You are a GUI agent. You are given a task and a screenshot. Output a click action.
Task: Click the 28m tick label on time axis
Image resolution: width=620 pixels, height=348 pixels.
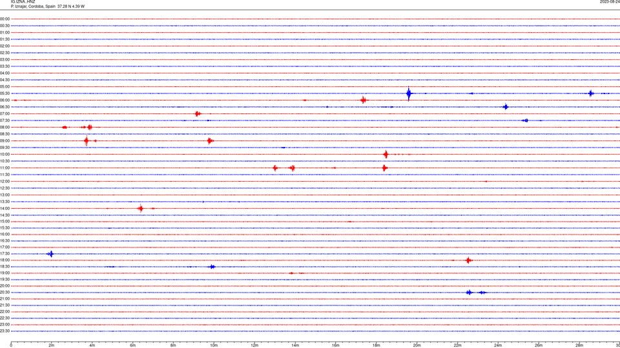(x=579, y=345)
